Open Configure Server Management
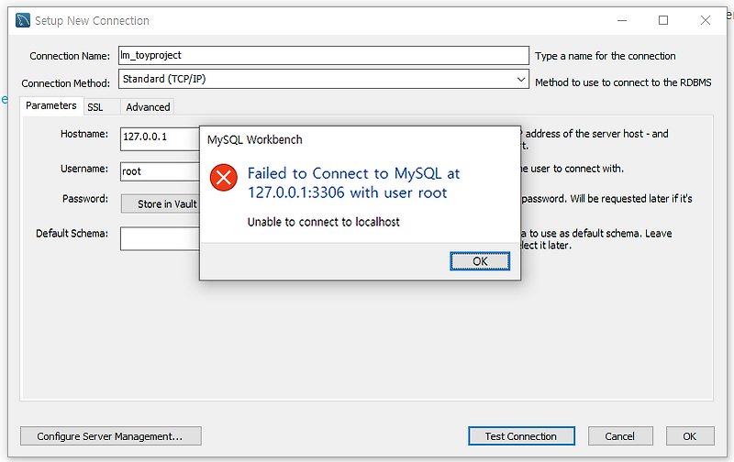 click(x=110, y=435)
